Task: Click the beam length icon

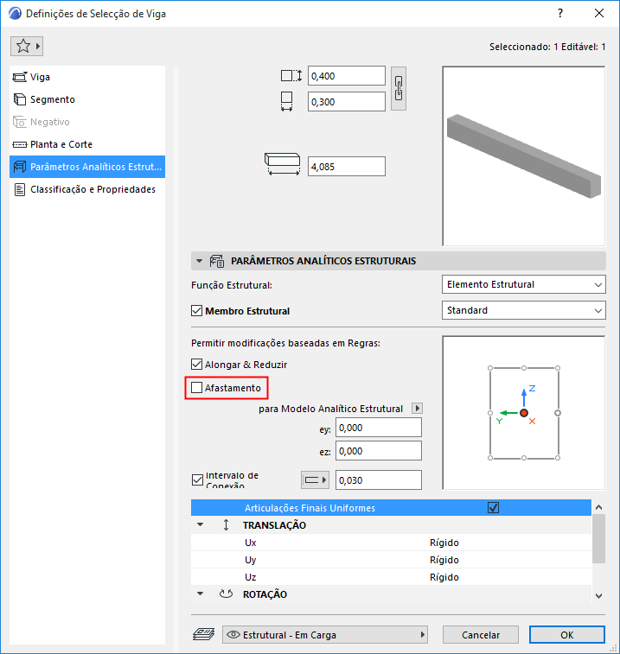Action: click(282, 164)
